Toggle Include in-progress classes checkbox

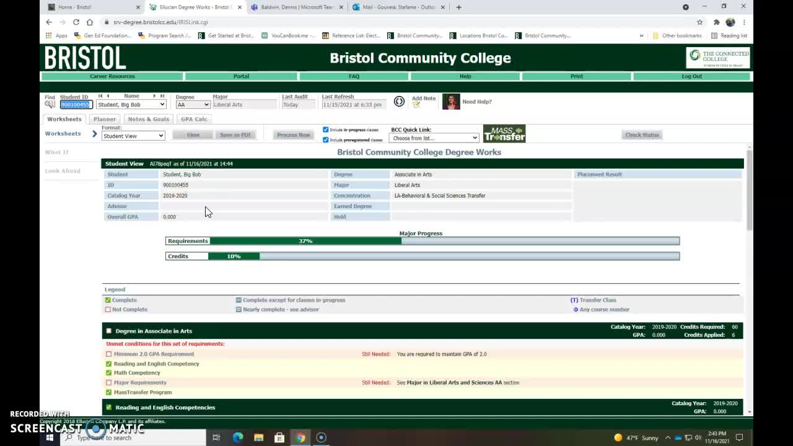click(x=326, y=129)
